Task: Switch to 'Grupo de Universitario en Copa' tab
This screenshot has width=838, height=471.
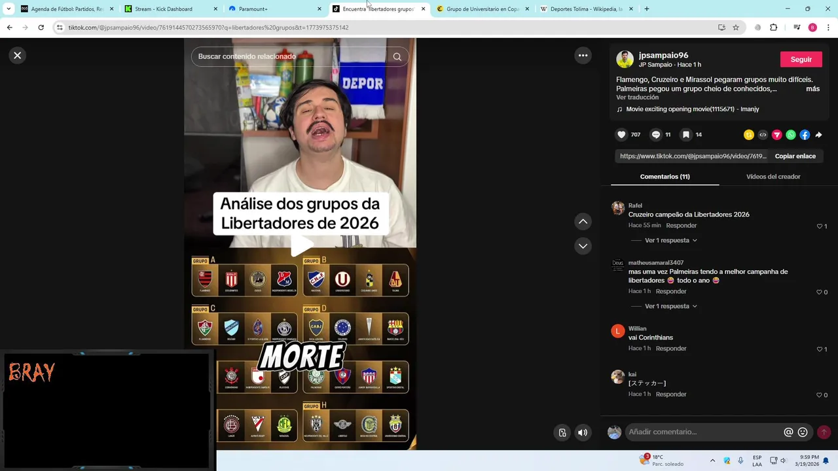Action: point(483,9)
